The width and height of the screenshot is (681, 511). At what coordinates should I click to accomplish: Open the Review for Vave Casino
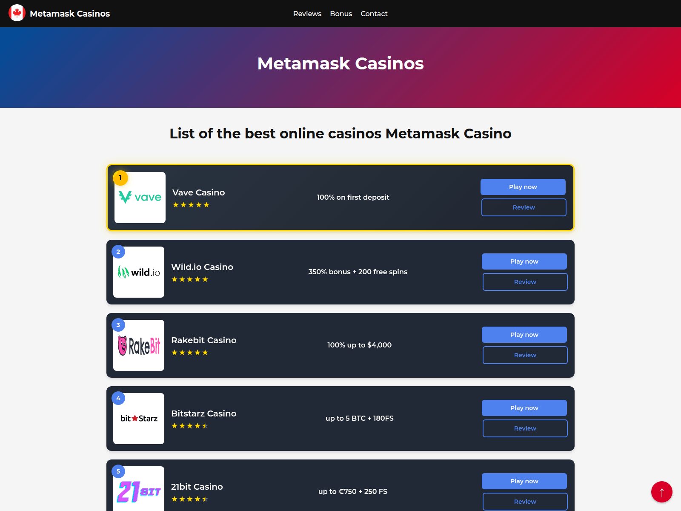click(524, 207)
